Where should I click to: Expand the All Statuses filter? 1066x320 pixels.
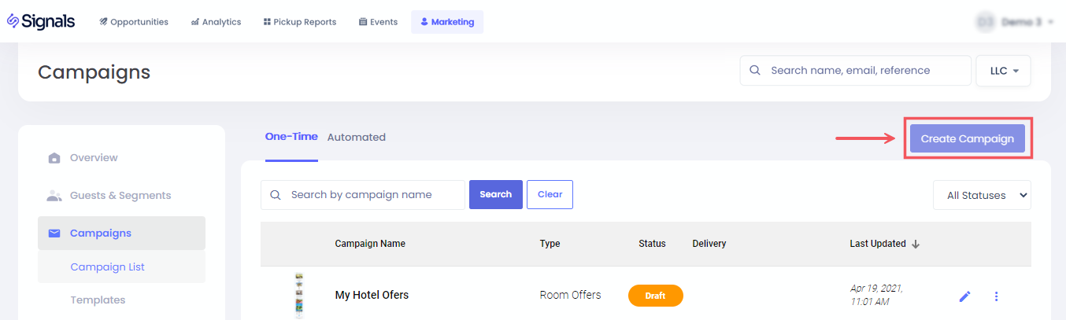(x=982, y=196)
